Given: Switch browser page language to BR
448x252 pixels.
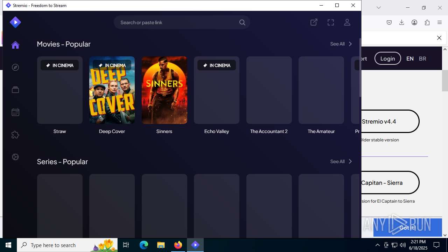Looking at the screenshot, I should 422,58.
